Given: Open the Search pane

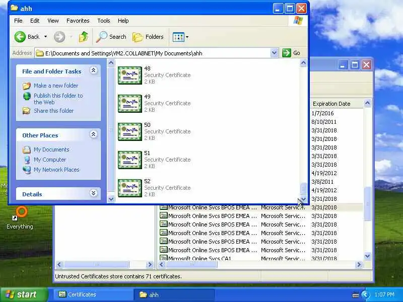Looking at the screenshot, I should 111,37.
